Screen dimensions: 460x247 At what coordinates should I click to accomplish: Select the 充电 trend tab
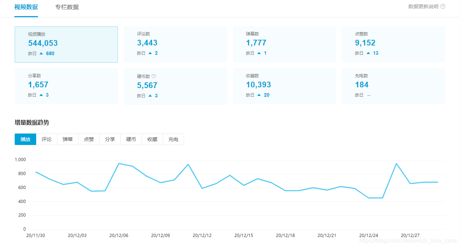pyautogui.click(x=173, y=139)
